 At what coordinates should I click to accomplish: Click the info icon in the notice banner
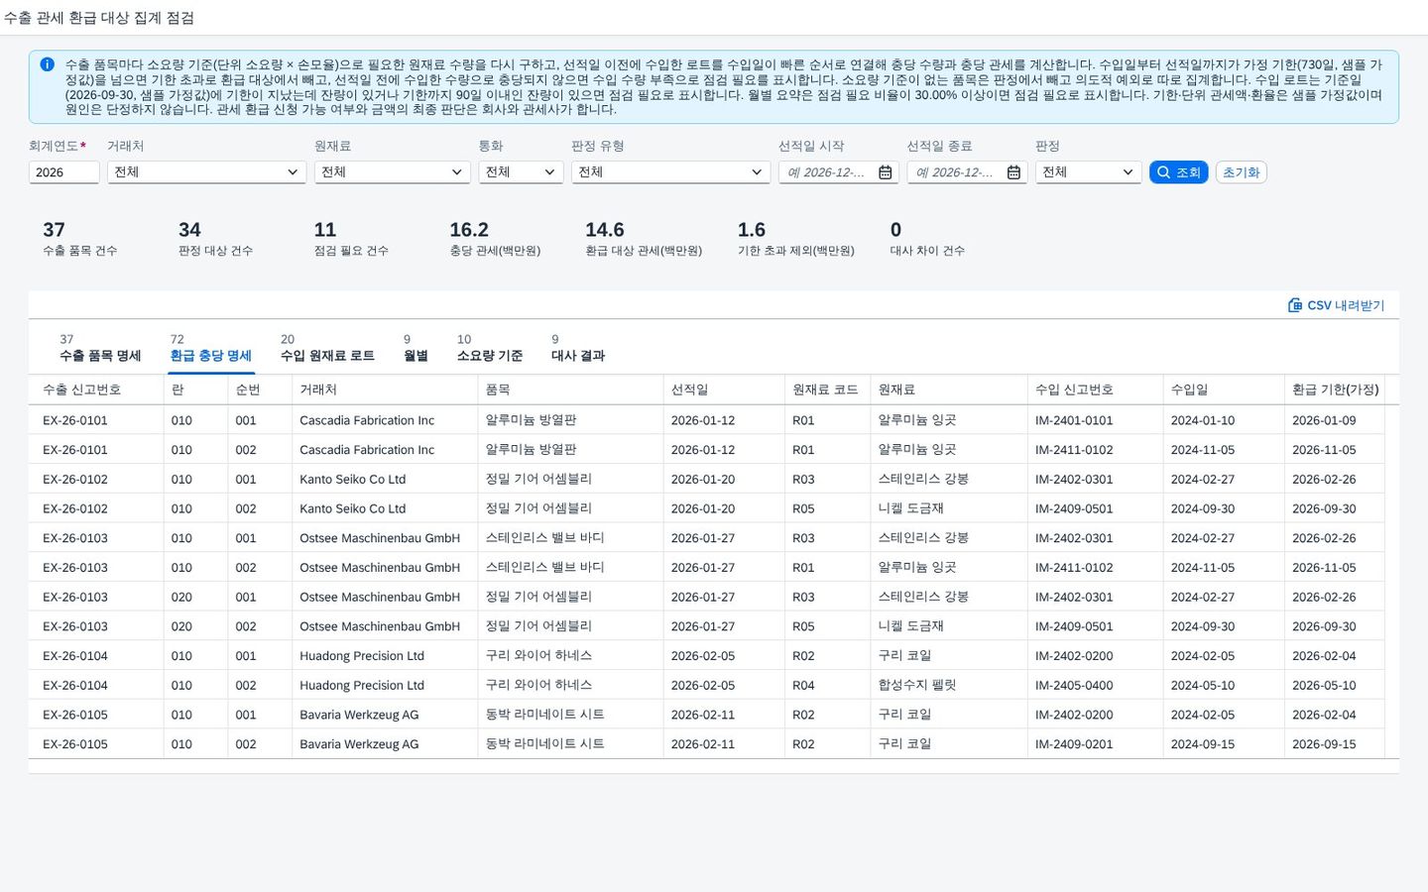(x=47, y=64)
